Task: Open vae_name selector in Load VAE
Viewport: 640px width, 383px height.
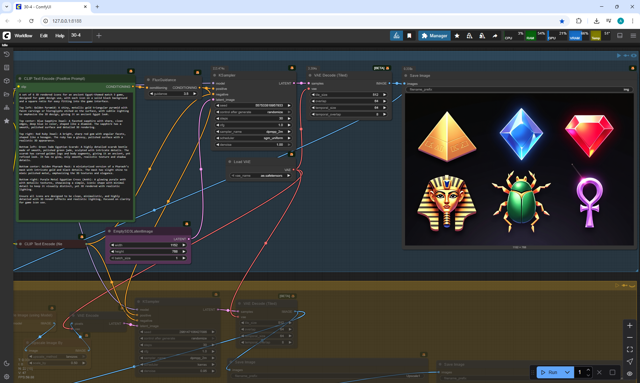Action: [x=261, y=176]
